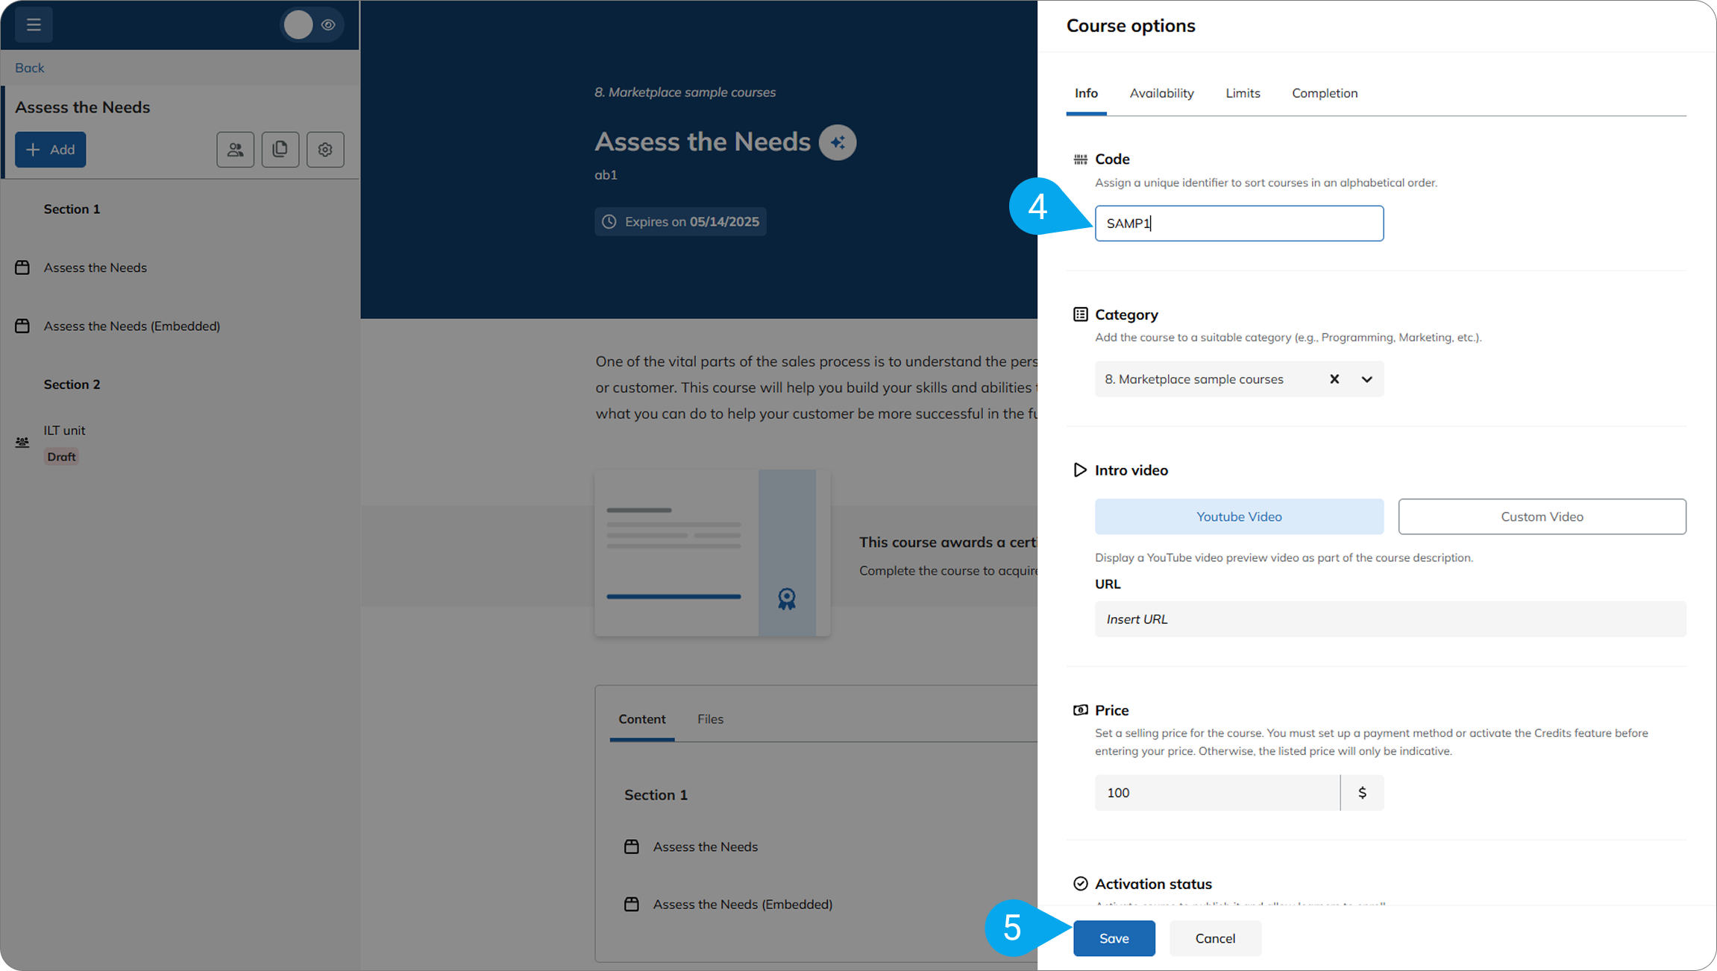Click the Category list icon

click(1080, 314)
